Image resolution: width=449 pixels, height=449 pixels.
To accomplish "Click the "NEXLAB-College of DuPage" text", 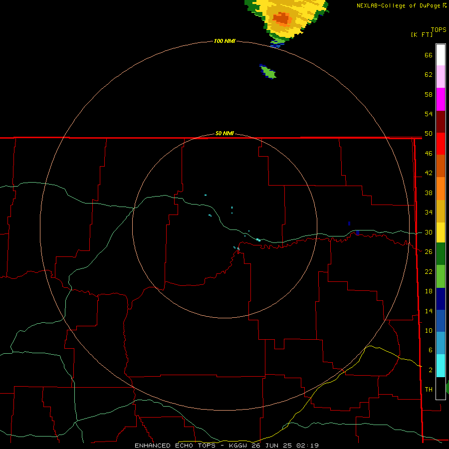I will point(399,5).
